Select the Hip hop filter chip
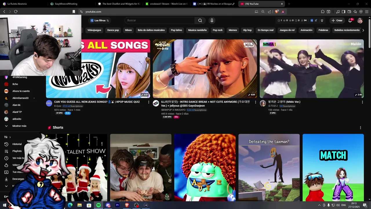371x209 pixels. point(247,30)
